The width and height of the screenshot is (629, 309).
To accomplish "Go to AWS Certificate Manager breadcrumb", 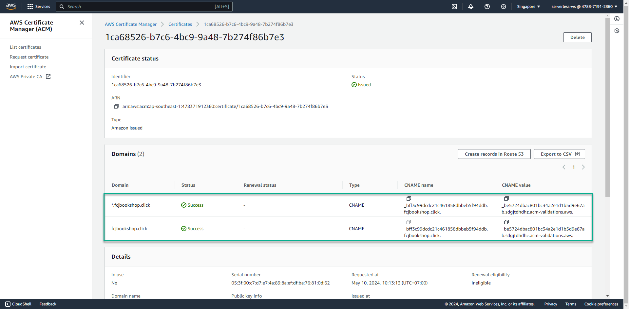I will click(x=131, y=24).
